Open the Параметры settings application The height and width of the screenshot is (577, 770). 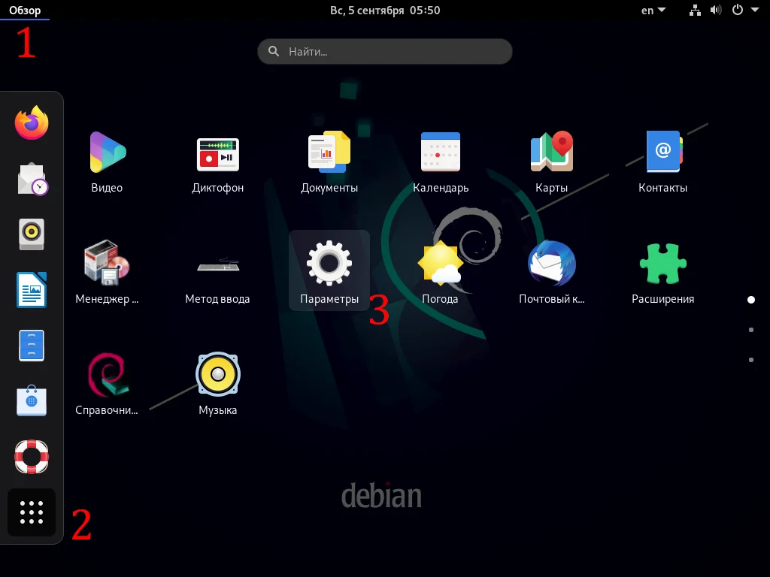(x=329, y=262)
